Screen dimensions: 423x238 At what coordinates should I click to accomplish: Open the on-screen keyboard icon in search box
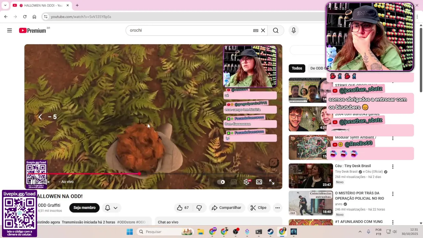(255, 30)
